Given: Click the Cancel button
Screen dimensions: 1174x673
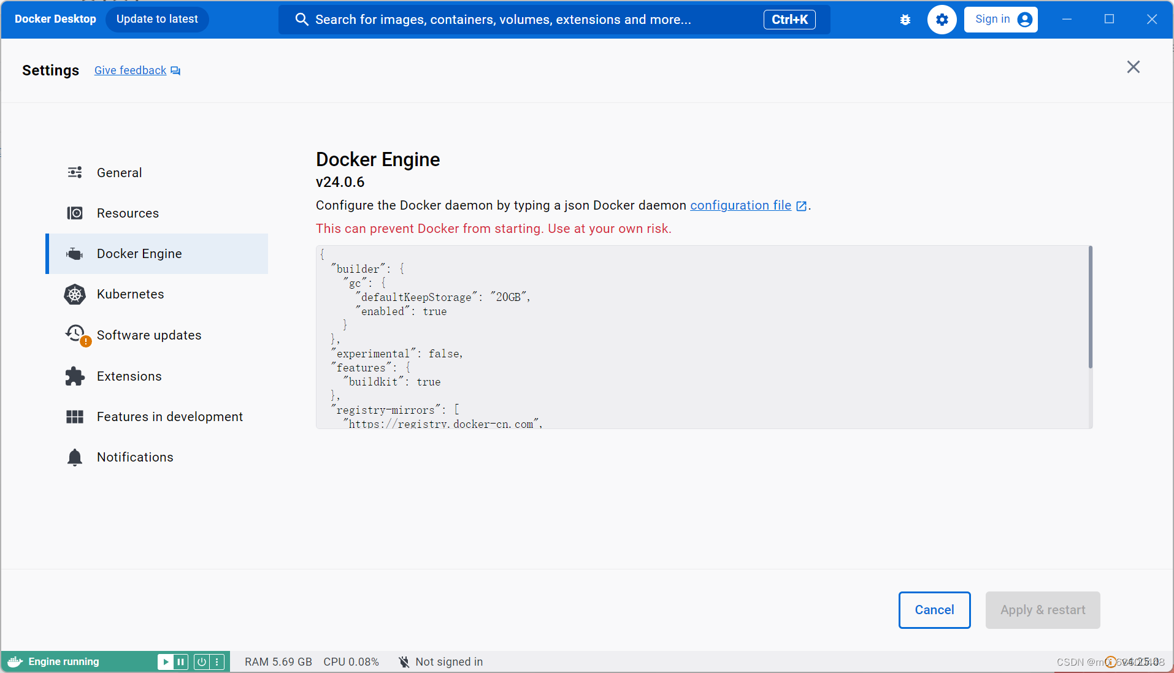Looking at the screenshot, I should [934, 610].
